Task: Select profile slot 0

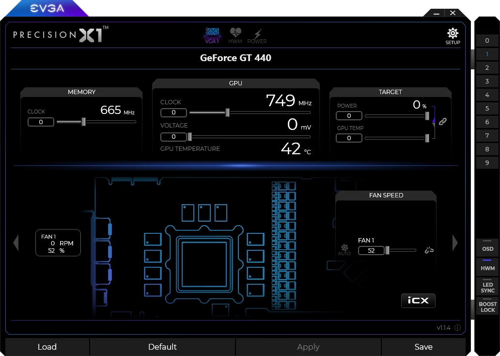Action: pyautogui.click(x=487, y=41)
